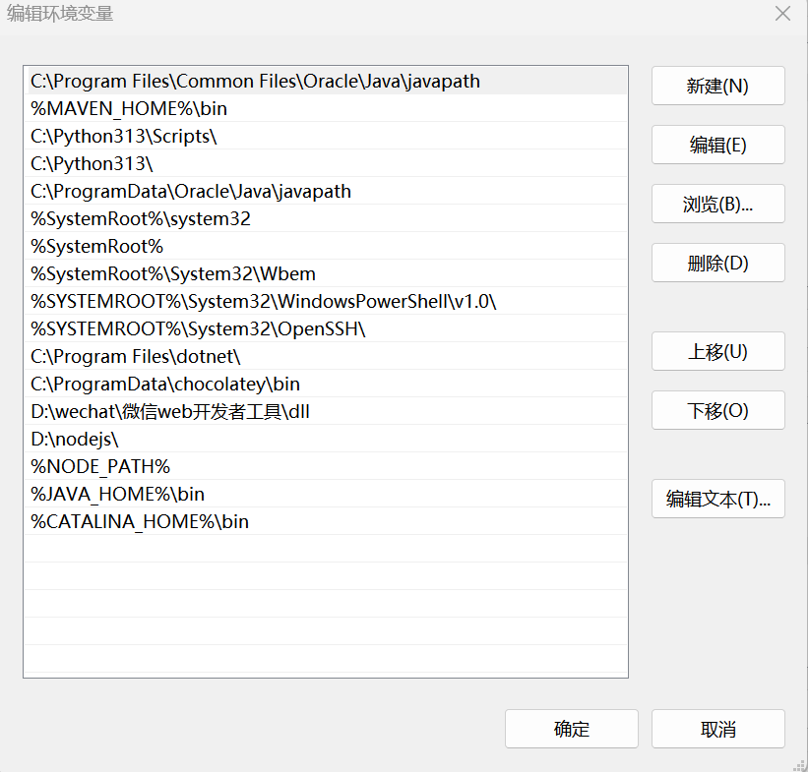The width and height of the screenshot is (808, 772).
Task: Select the D:\wechat\微信web开发者工具\dll entry
Action: (x=326, y=411)
